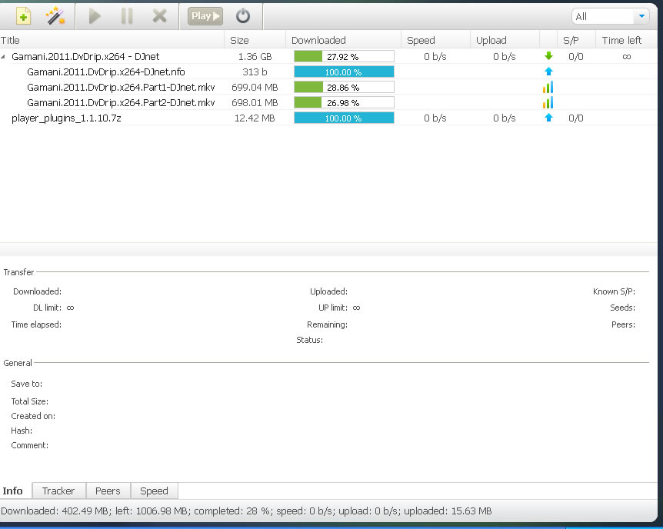Click player_plugins 100.00 % progress bar
Image resolution: width=663 pixels, height=529 pixels.
point(344,118)
